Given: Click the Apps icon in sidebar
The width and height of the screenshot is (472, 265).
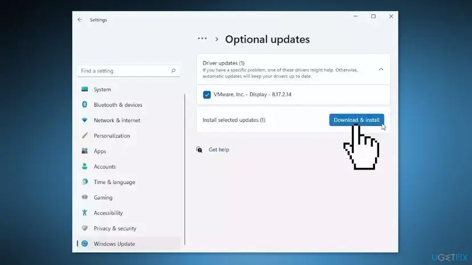Looking at the screenshot, I should coord(84,151).
